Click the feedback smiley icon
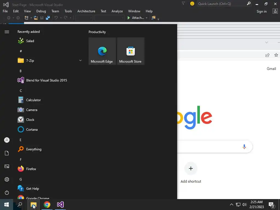 [192, 4]
